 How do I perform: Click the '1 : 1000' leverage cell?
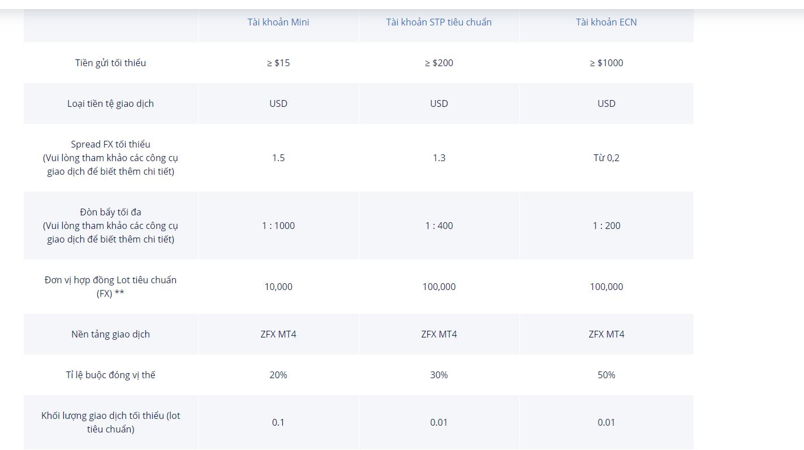click(278, 226)
